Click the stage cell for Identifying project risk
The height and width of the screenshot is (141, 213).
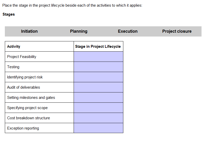pyautogui.click(x=98, y=77)
